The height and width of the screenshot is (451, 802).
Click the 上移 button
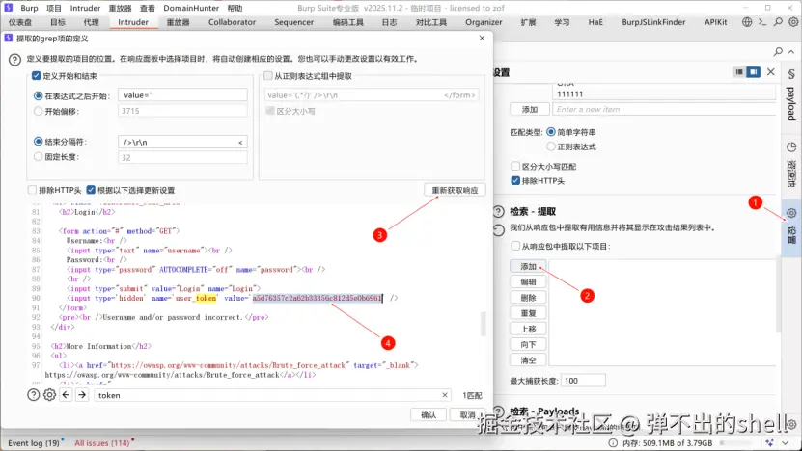[x=528, y=329]
